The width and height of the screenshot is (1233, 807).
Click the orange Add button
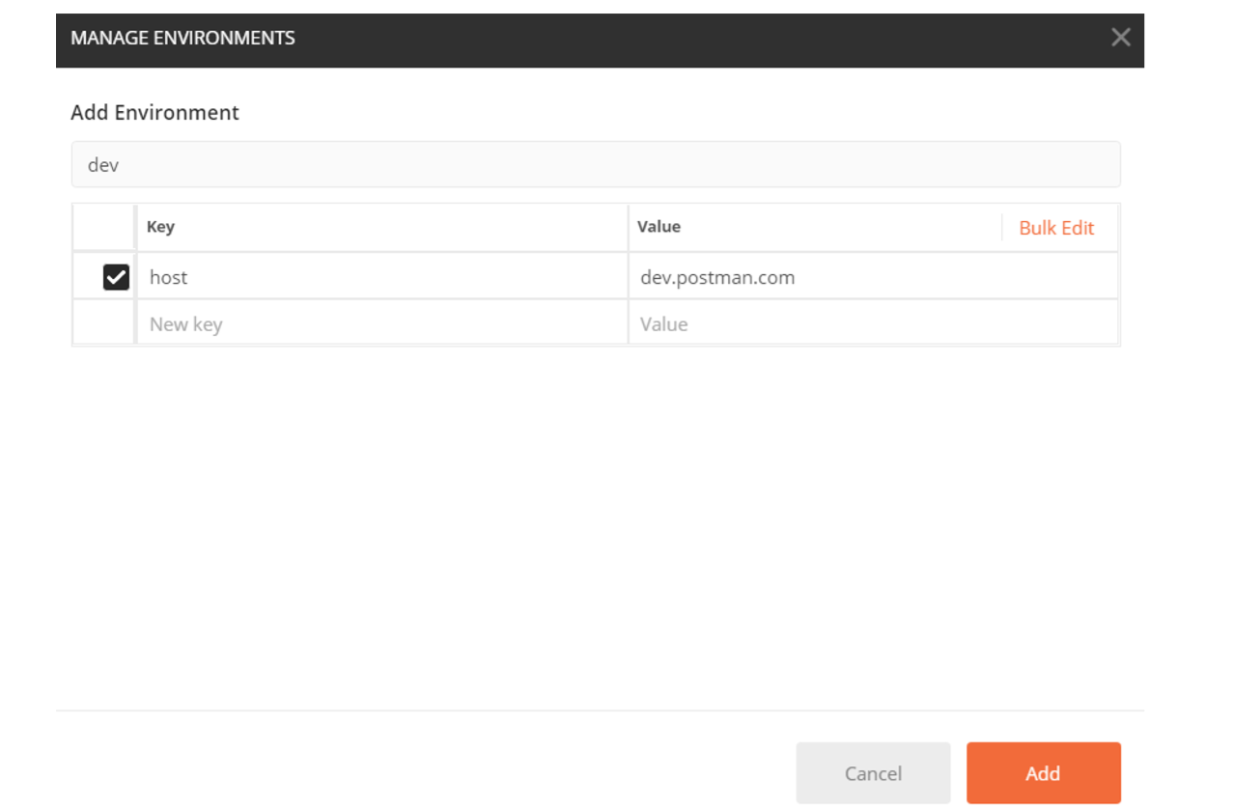click(1043, 773)
